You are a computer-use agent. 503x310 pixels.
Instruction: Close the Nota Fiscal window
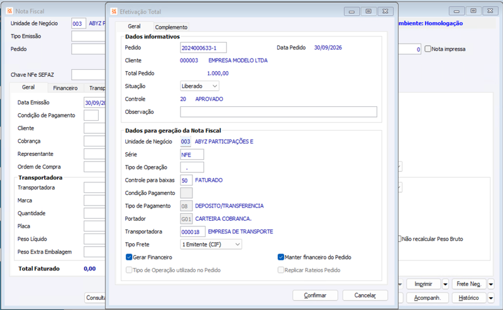[x=490, y=11]
